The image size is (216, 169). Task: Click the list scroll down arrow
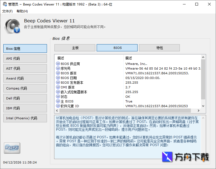point(203,106)
